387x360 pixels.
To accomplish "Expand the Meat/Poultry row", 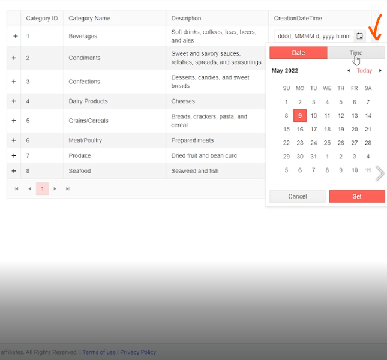I will click(14, 140).
